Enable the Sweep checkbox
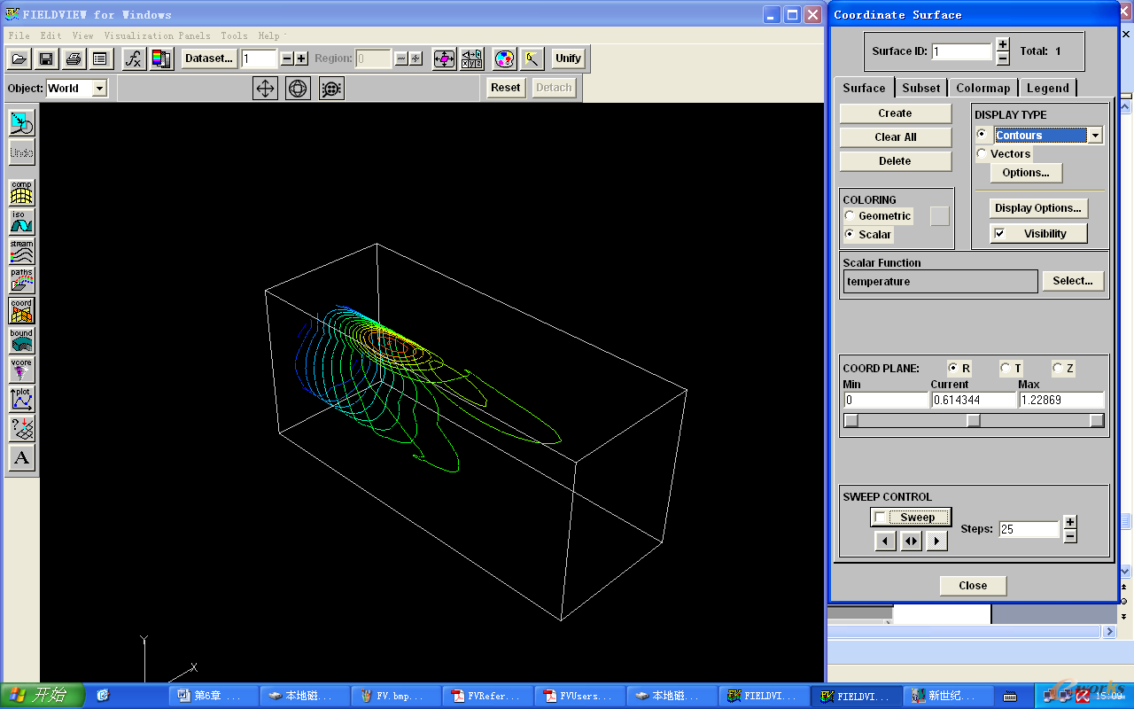 point(880,518)
